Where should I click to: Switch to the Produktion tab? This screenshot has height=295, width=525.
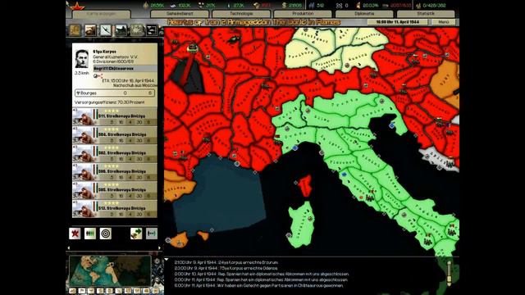pos(303,14)
